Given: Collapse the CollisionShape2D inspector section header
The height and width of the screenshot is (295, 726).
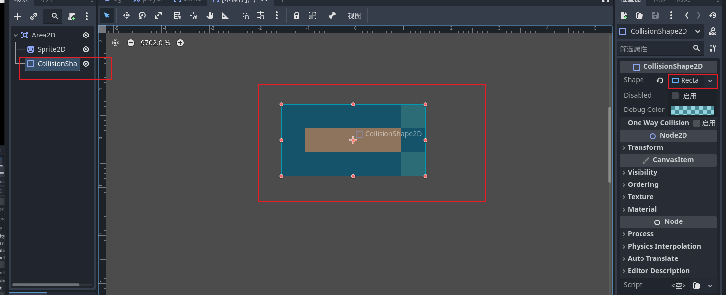Looking at the screenshot, I should point(668,66).
